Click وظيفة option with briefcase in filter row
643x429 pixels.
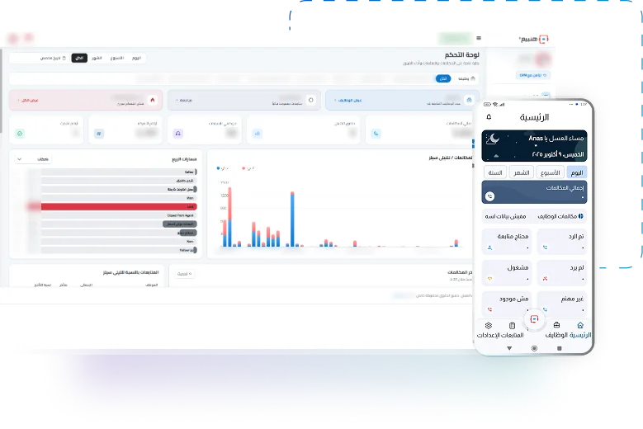(x=466, y=78)
